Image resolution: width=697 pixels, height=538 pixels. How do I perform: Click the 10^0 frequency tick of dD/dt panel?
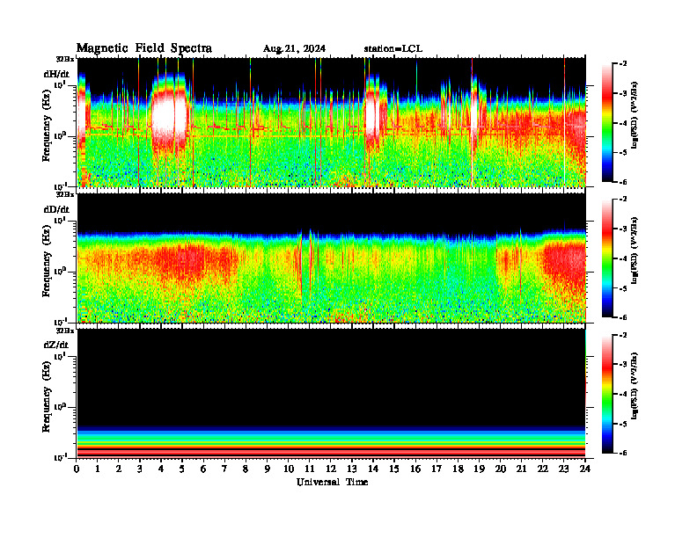pyautogui.click(x=60, y=271)
